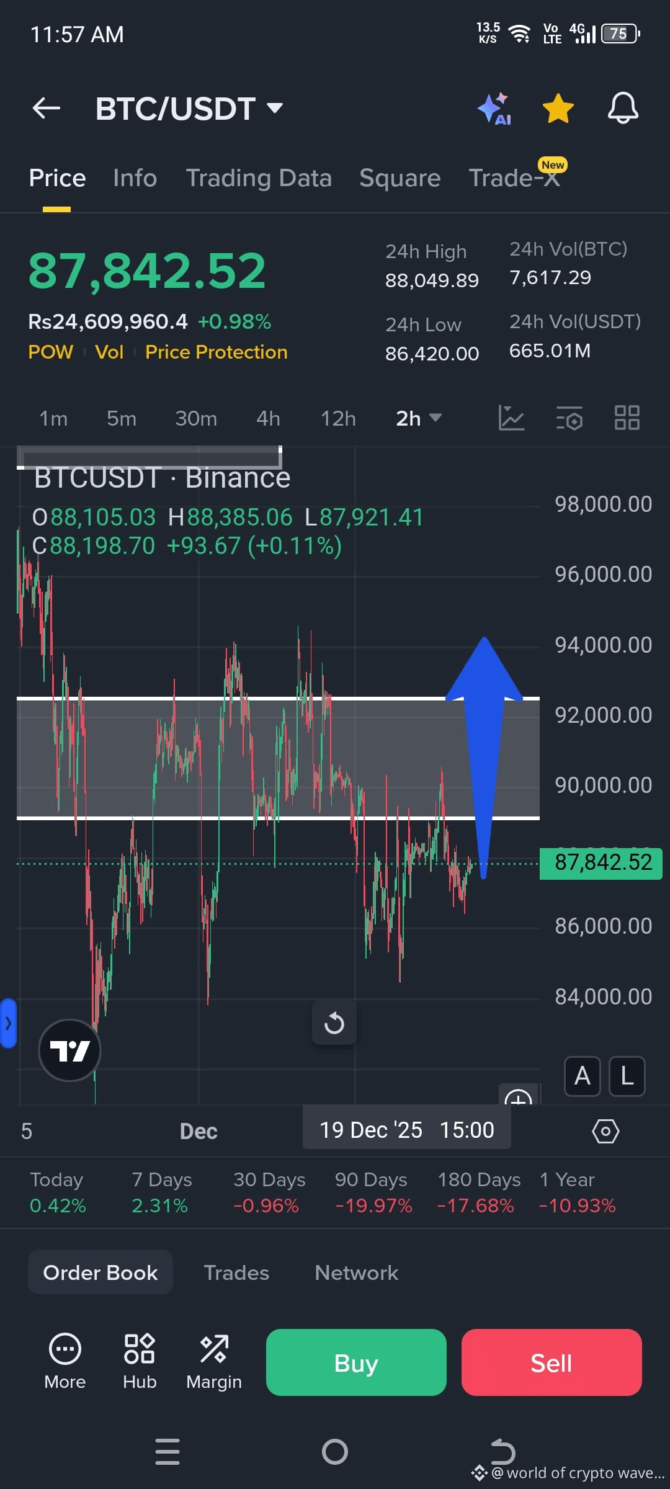Open the Trade-X tab
Viewport: 670px width, 1489px height.
click(x=514, y=179)
